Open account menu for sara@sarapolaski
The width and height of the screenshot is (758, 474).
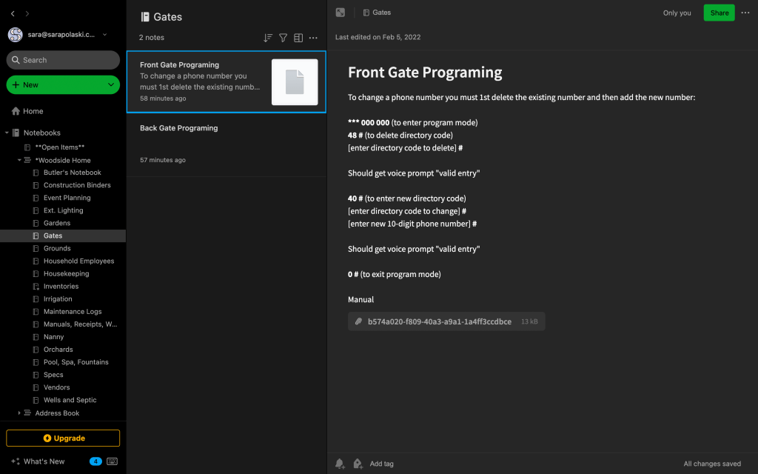click(x=104, y=35)
